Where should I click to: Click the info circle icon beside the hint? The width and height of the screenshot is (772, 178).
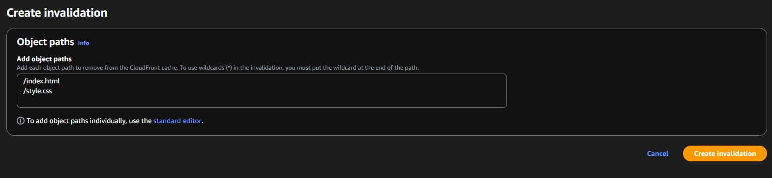tap(21, 121)
